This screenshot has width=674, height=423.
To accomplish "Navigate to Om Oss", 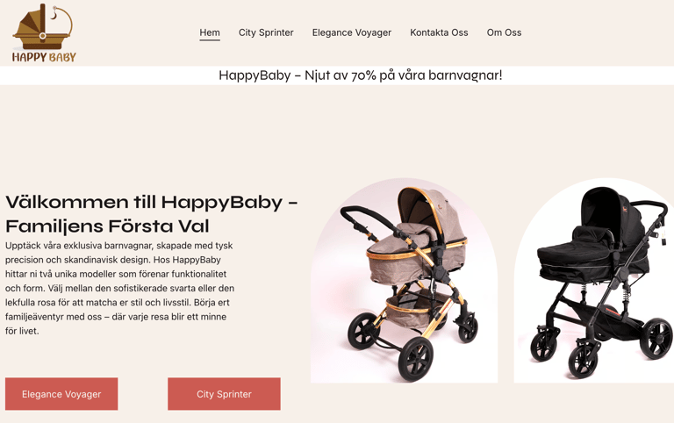I will tap(504, 32).
